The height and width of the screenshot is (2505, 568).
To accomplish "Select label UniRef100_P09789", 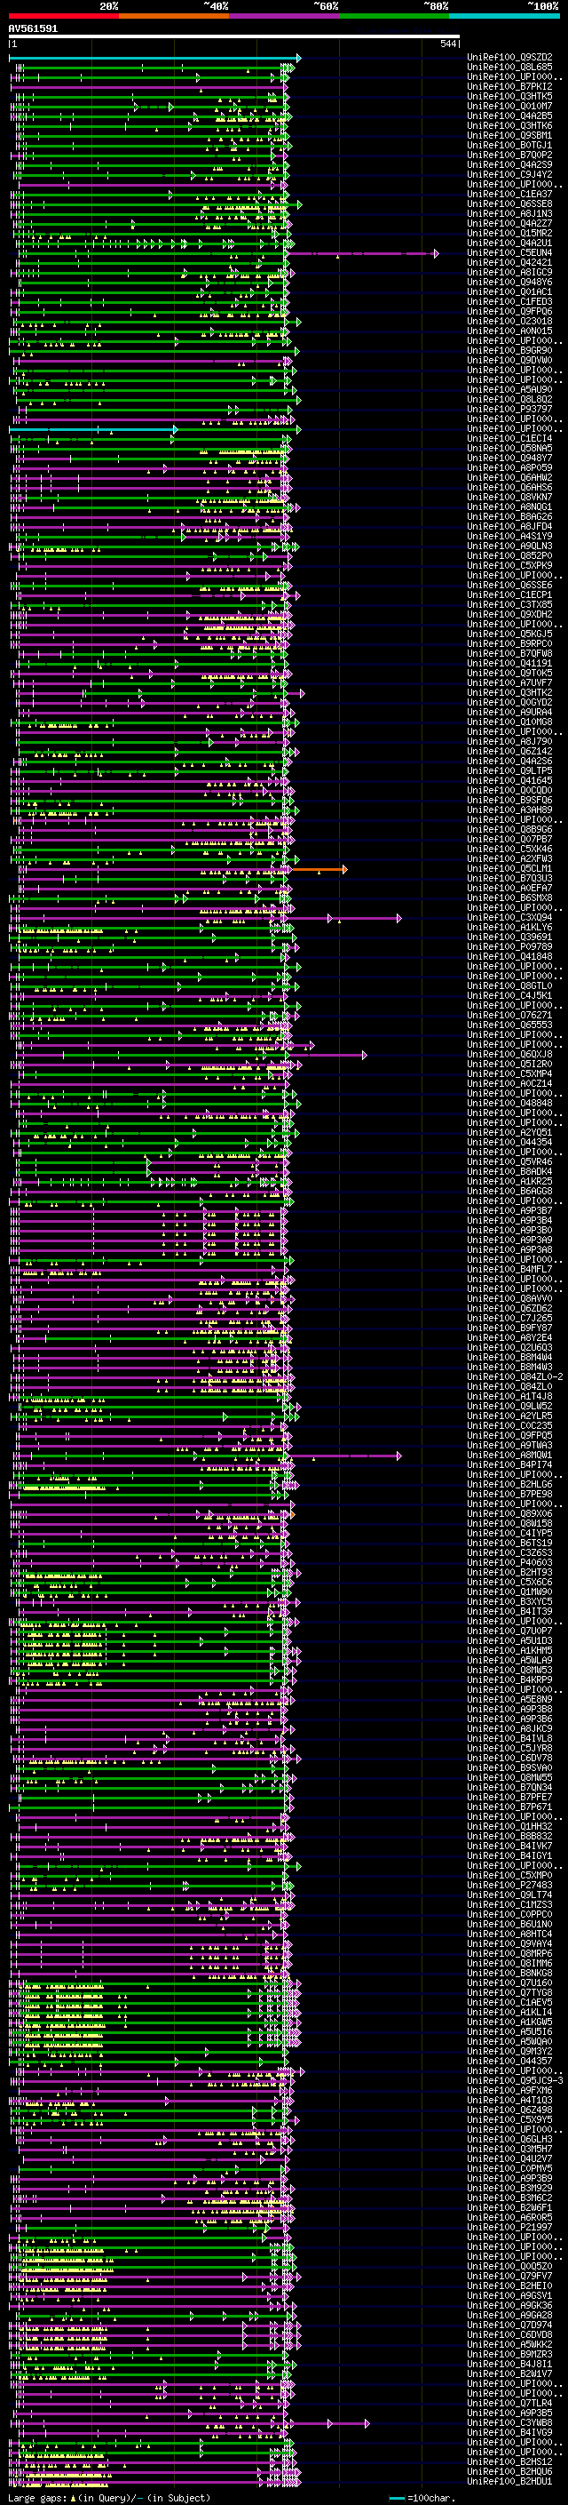I will [509, 946].
